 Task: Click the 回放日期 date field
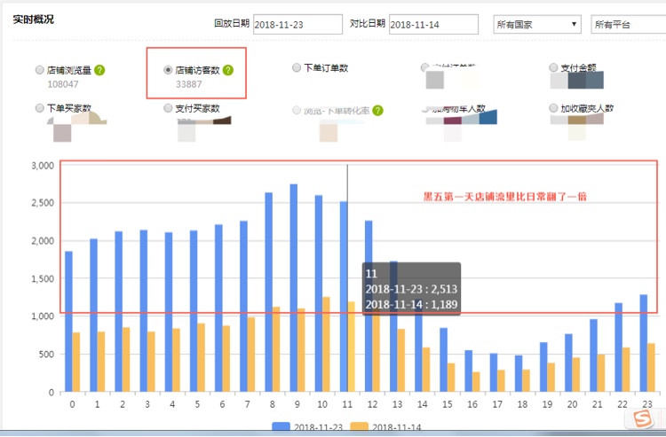[x=297, y=24]
